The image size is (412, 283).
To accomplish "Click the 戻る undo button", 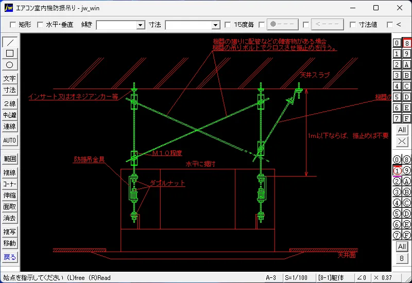I will (x=10, y=257).
